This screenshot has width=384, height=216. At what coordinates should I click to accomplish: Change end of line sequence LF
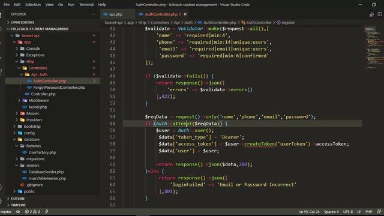point(359,212)
